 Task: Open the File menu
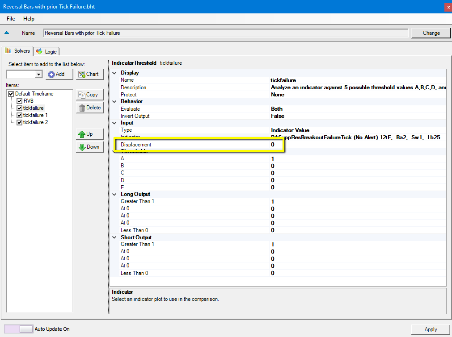click(11, 19)
